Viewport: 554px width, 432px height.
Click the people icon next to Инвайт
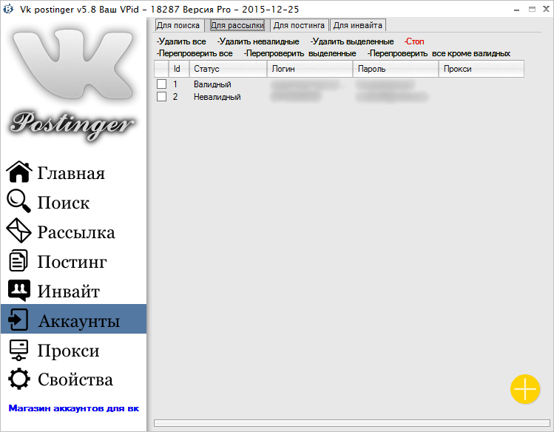click(19, 291)
